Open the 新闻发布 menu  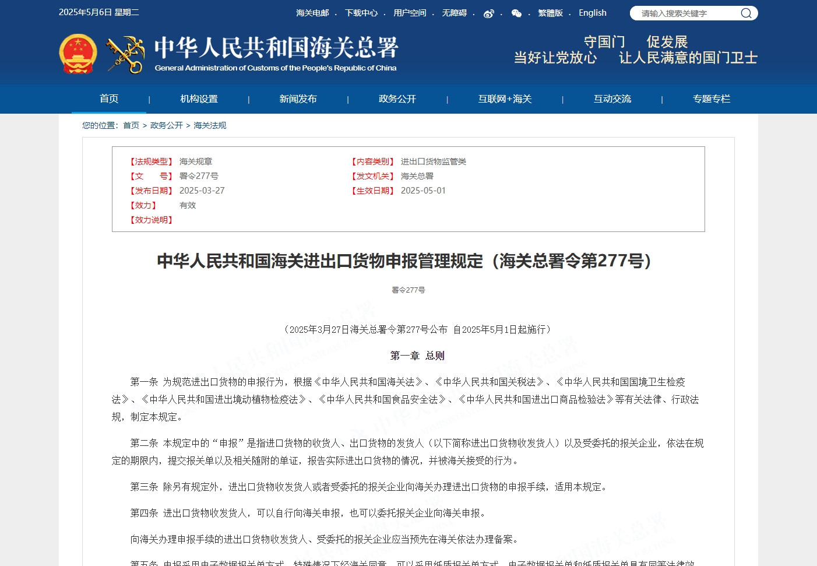[298, 99]
